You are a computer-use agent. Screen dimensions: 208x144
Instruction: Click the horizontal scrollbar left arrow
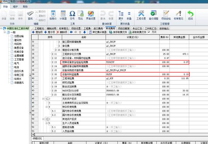tap(33, 135)
